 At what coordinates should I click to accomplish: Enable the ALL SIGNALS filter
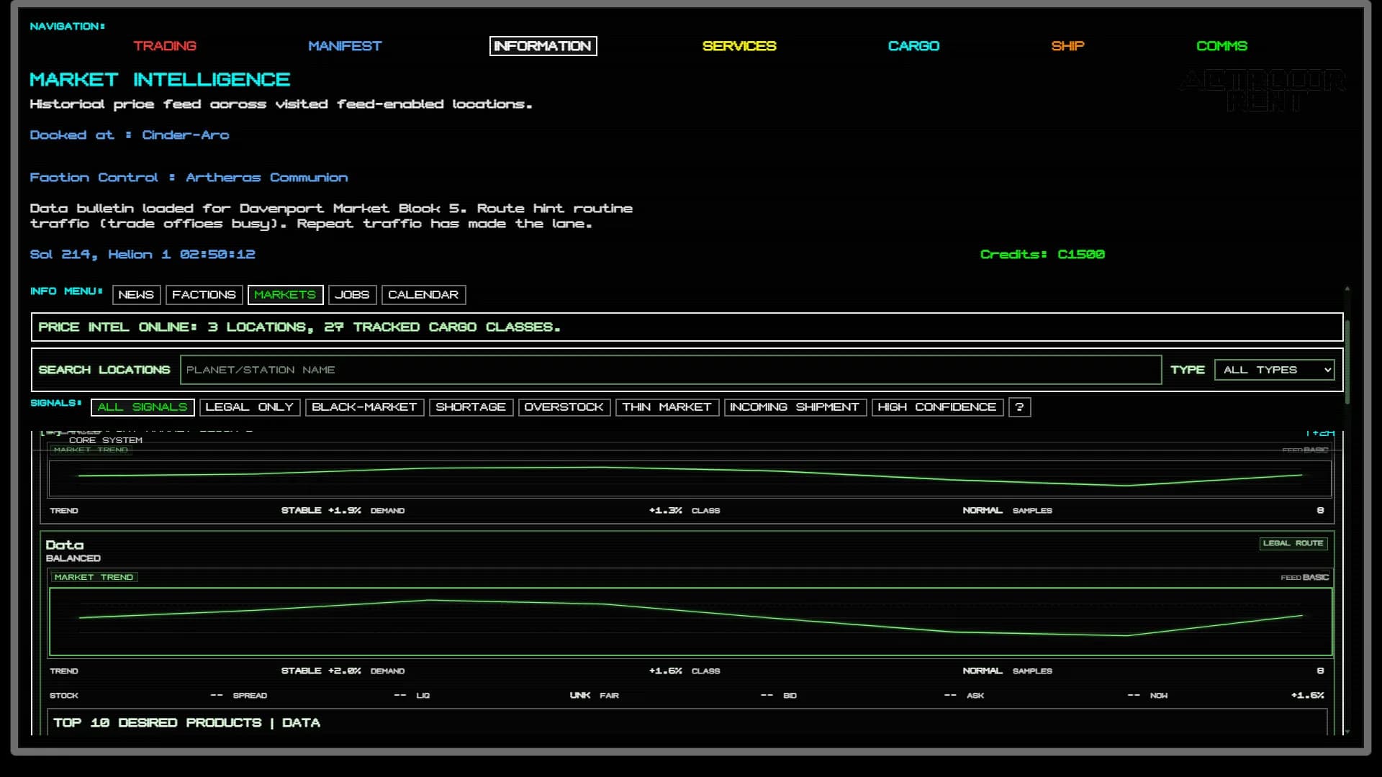coord(143,407)
